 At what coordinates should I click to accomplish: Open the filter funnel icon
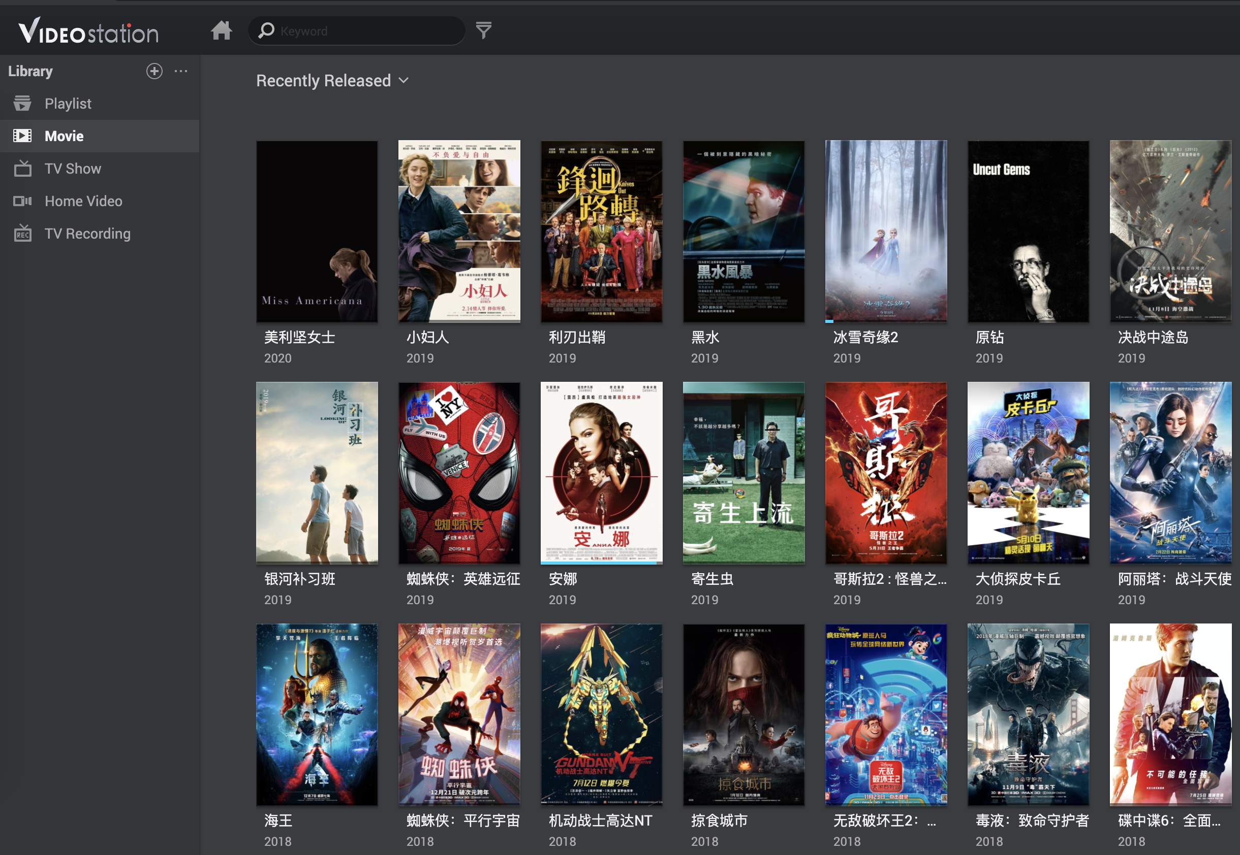click(484, 30)
